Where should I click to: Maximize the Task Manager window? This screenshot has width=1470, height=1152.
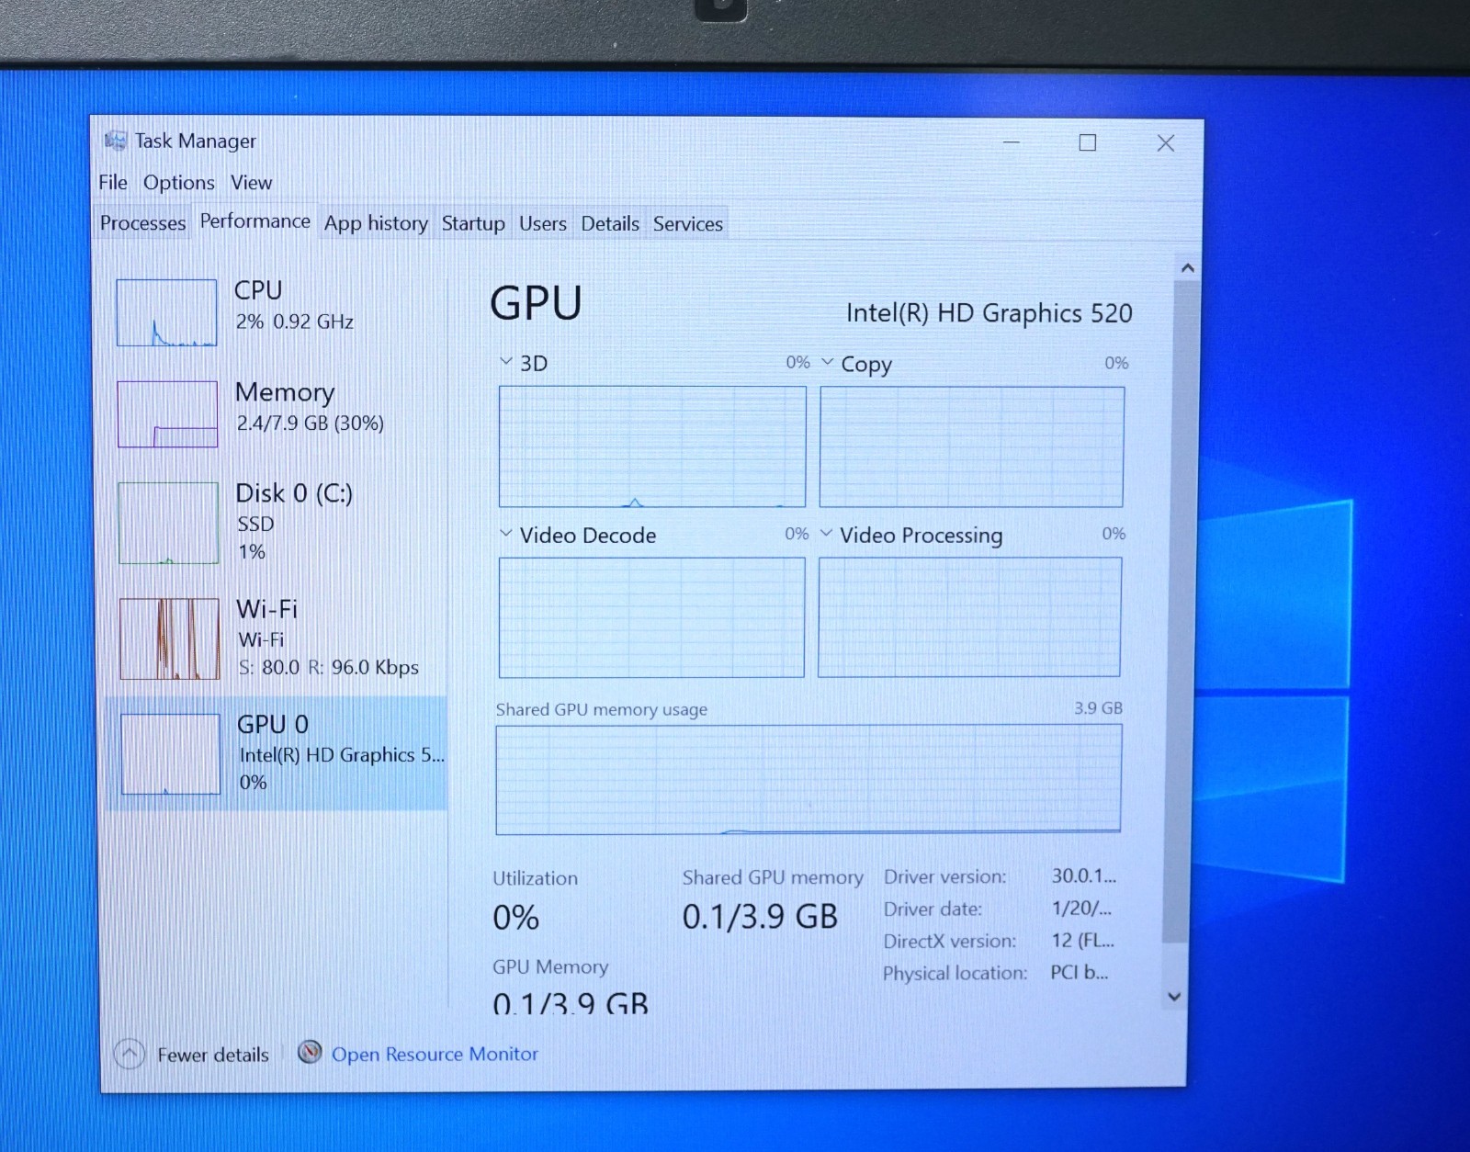(x=1087, y=142)
